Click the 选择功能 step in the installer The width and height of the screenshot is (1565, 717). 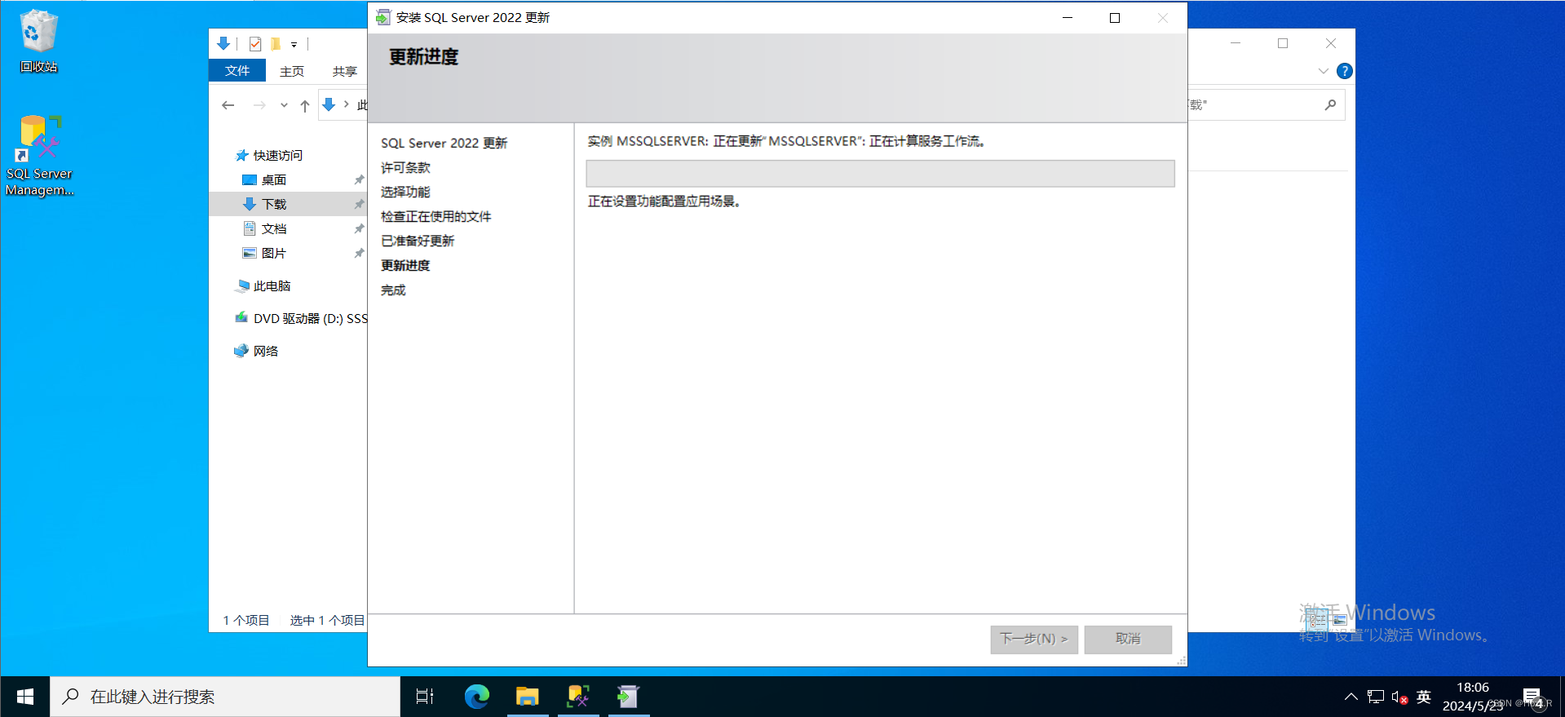pyautogui.click(x=405, y=192)
